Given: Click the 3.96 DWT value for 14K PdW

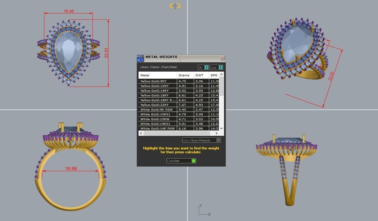Looking at the screenshot, I should [199, 128].
